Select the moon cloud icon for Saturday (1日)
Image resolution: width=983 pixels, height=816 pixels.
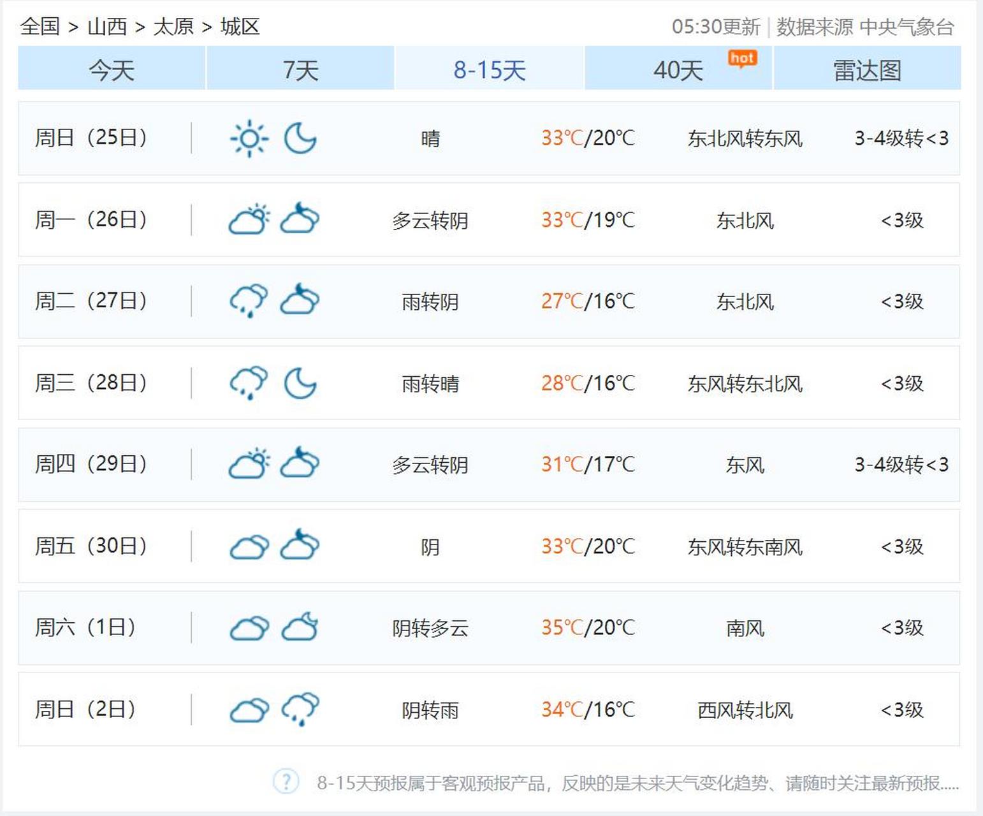[x=299, y=627]
